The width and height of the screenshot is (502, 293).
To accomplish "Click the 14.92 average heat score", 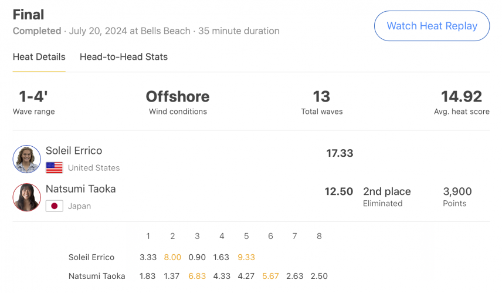I will tap(462, 96).
